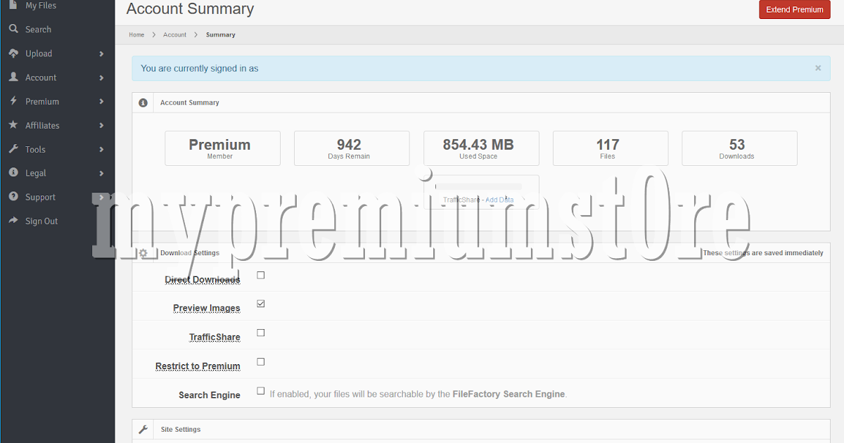The image size is (844, 443).
Task: Dismiss the signed-in notification banner
Action: 818,68
